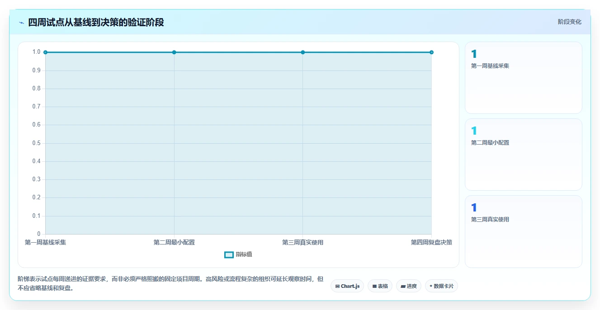Image resolution: width=600 pixels, height=310 pixels.
Task: Open the 第一周基线采集 stat card
Action: click(523, 78)
